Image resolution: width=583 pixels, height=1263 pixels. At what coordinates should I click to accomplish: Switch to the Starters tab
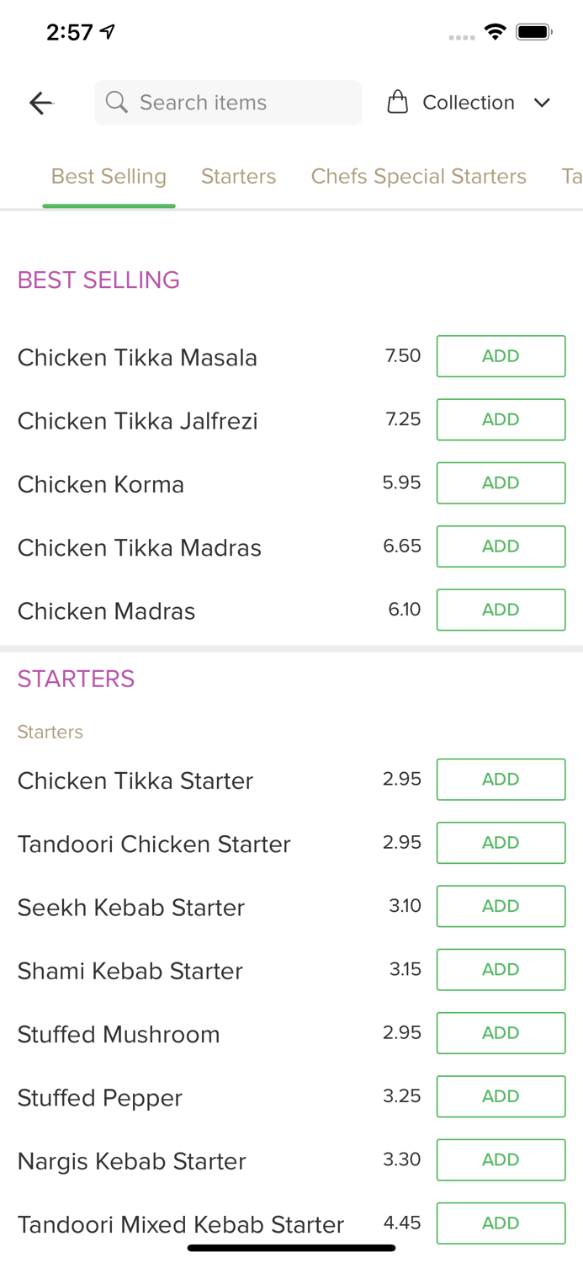tap(238, 176)
